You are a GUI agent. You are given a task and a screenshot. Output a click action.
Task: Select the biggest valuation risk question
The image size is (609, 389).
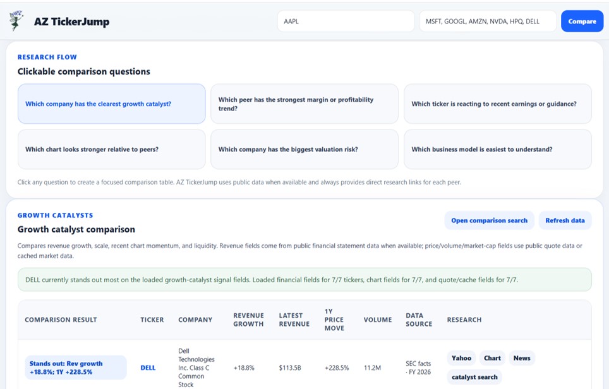tap(304, 150)
